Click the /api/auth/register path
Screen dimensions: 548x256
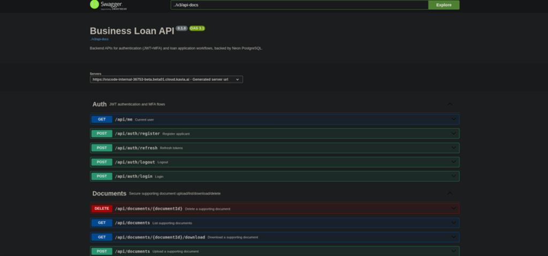(x=138, y=134)
